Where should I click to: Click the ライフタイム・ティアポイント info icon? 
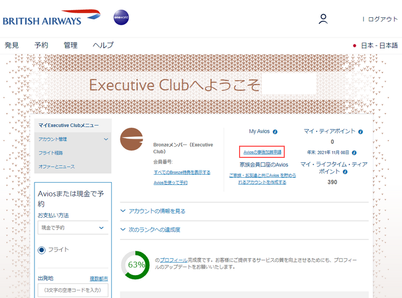coord(345,172)
